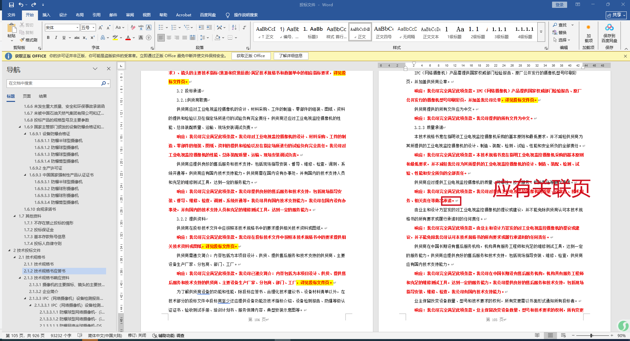Click the Clear Formatting eraser icon
The image size is (630, 341).
coord(133,28)
